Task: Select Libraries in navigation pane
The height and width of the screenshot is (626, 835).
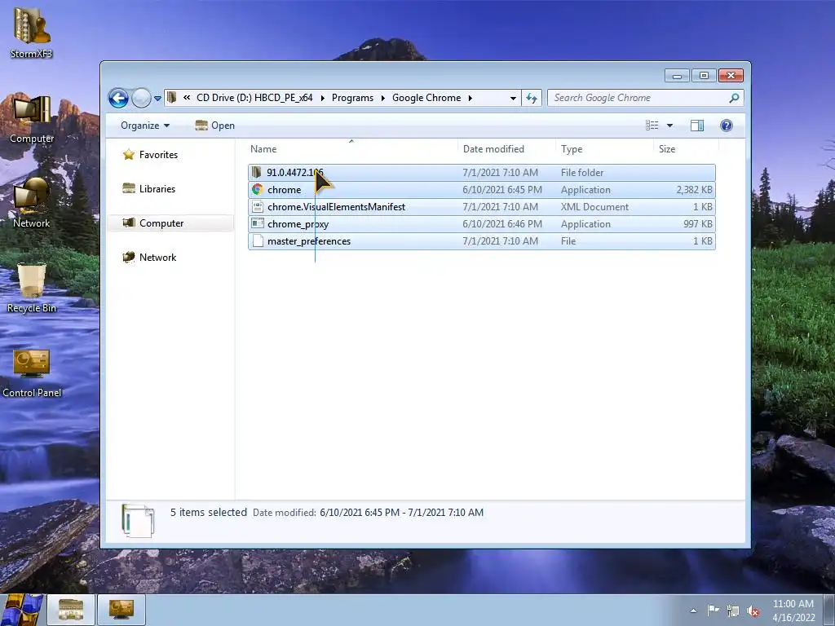Action: click(157, 189)
